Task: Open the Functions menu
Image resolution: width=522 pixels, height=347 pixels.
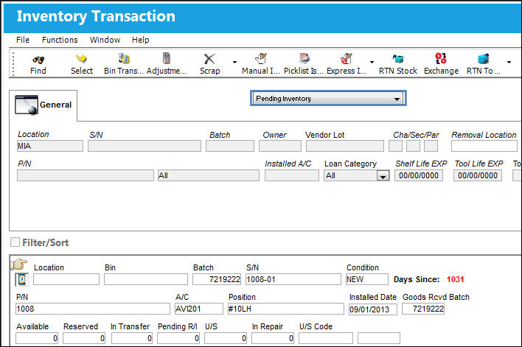Action: click(x=60, y=40)
